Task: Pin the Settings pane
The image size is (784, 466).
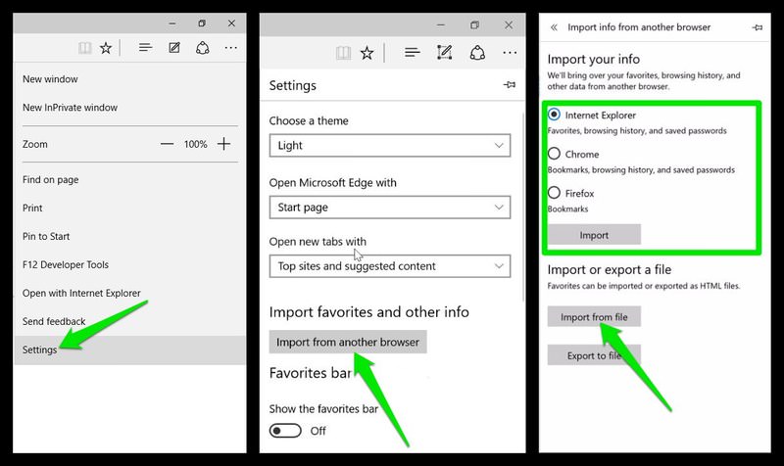Action: point(510,85)
